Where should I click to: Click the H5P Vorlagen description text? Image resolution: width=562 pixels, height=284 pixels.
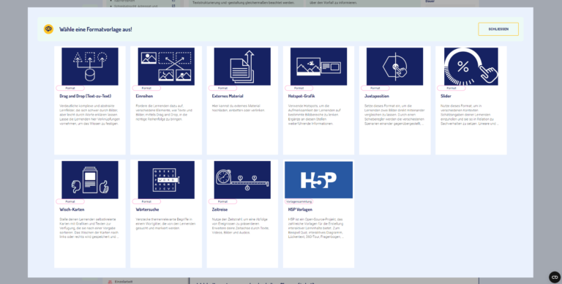(316, 228)
